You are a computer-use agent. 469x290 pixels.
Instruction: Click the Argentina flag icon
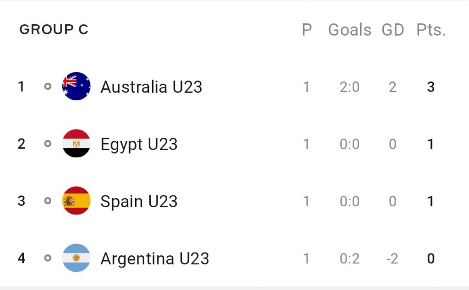click(76, 258)
